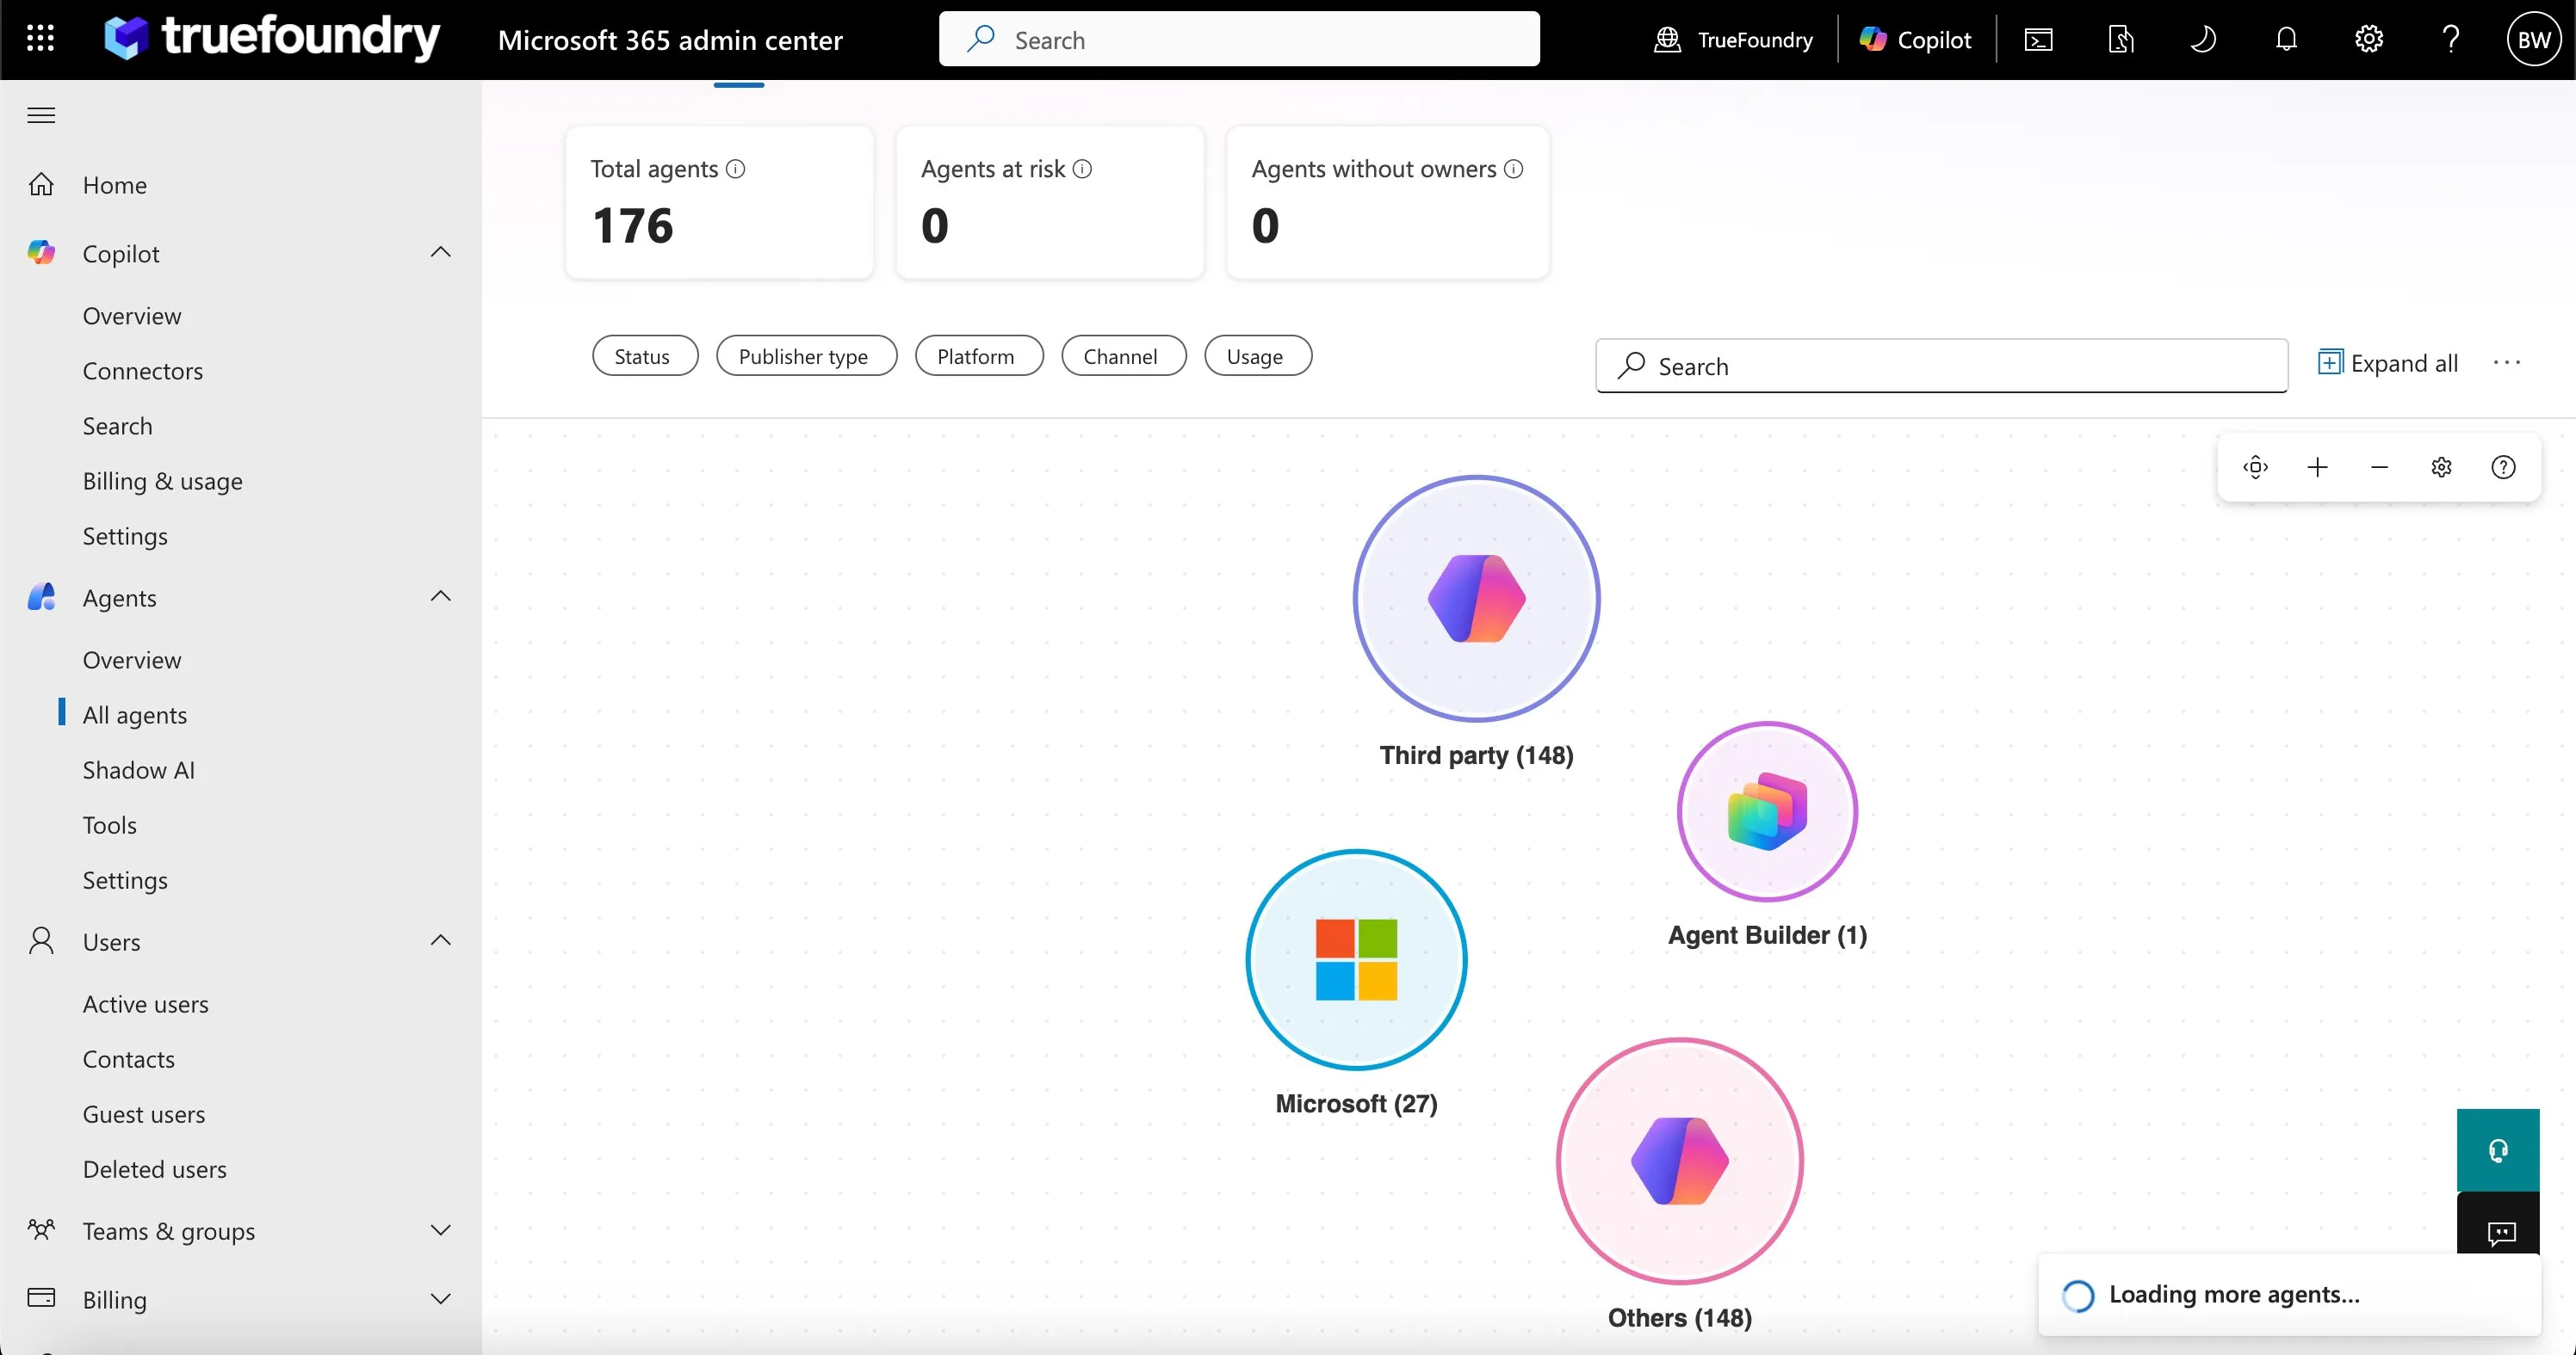This screenshot has height=1355, width=2576.
Task: Open Overview under Agents
Action: (x=132, y=660)
